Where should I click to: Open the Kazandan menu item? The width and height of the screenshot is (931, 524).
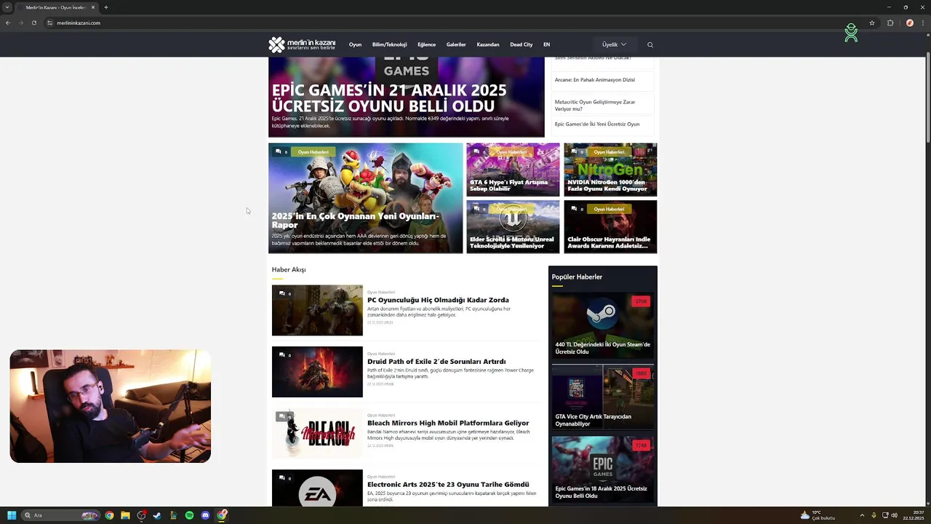click(x=488, y=44)
